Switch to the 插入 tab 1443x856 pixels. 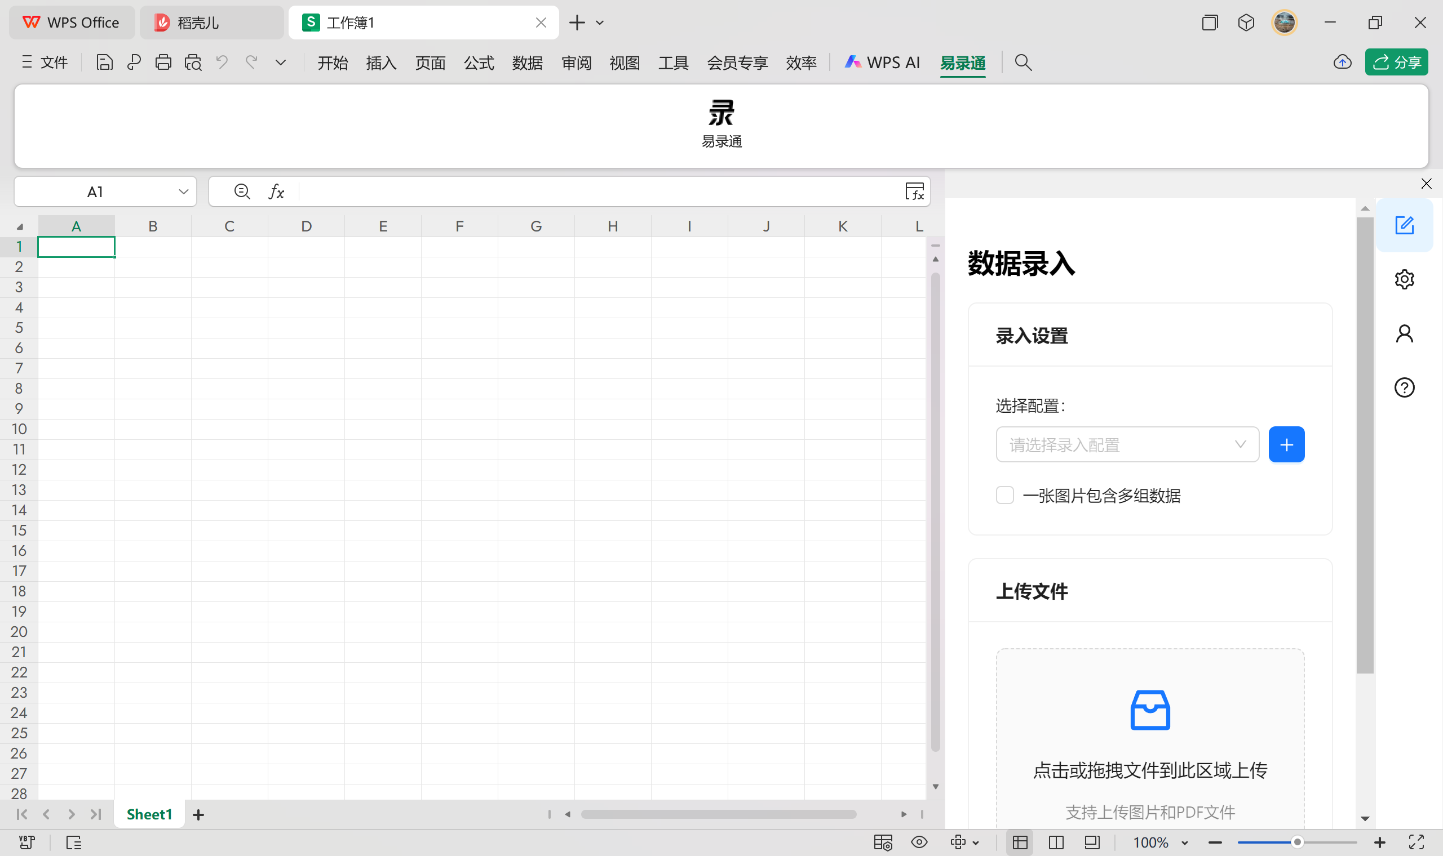tap(381, 63)
